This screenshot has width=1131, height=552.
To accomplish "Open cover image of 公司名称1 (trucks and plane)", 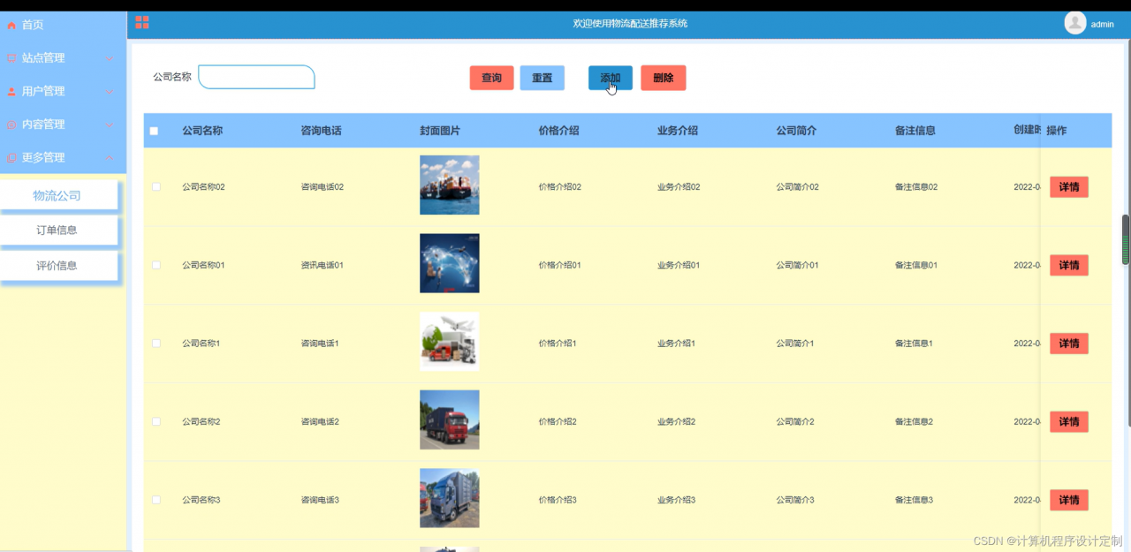I will point(449,342).
